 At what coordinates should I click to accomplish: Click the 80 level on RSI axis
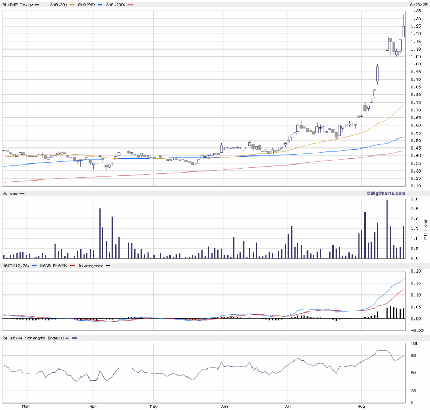click(413, 356)
